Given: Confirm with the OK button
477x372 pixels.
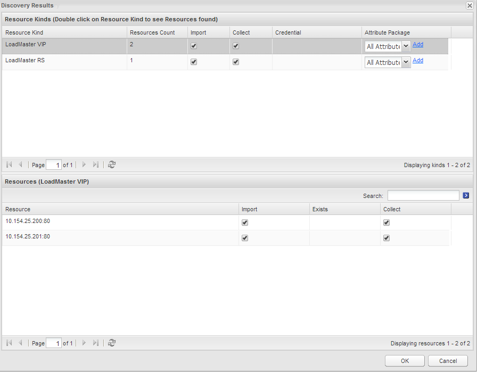Looking at the screenshot, I should click(x=405, y=361).
